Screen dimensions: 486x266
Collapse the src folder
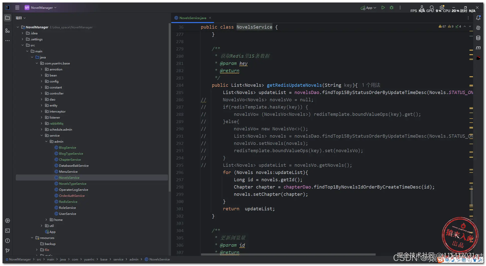(23, 45)
